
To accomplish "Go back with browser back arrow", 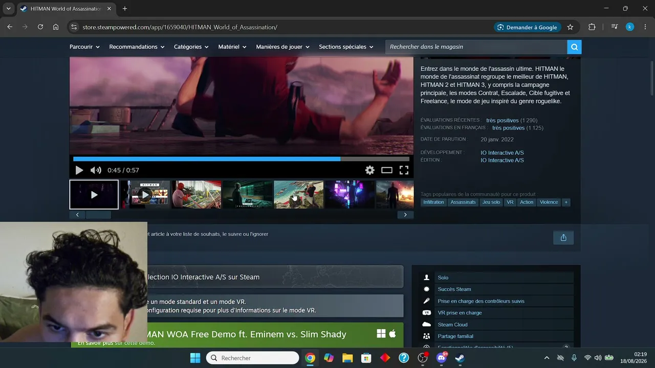I will click(10, 27).
